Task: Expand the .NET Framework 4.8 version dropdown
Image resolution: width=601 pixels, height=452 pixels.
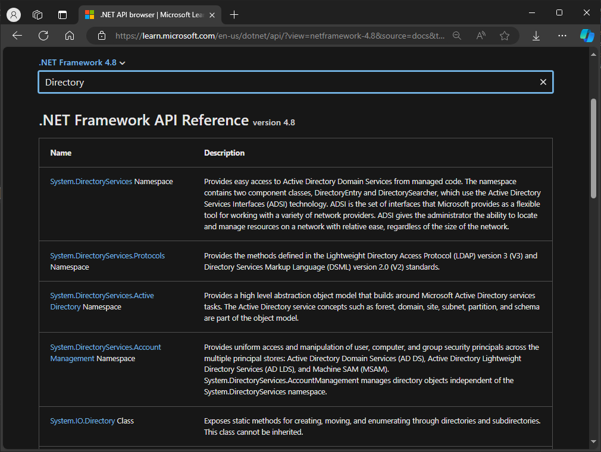Action: tap(82, 63)
